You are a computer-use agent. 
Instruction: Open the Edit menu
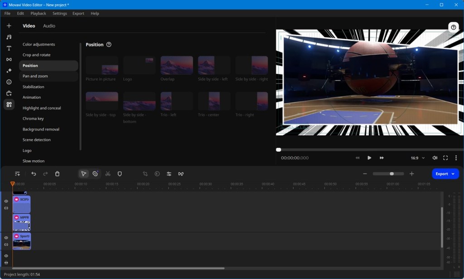point(20,13)
